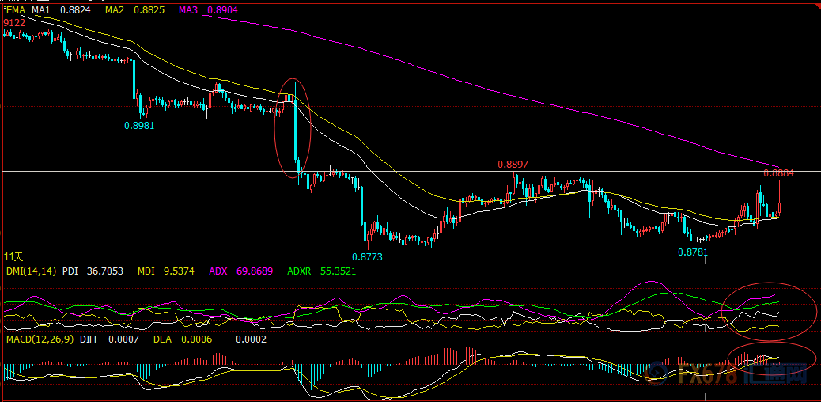Viewport: 821px width, 402px height.
Task: Open the MACD(12,26,9) indicator settings
Action: pos(39,339)
